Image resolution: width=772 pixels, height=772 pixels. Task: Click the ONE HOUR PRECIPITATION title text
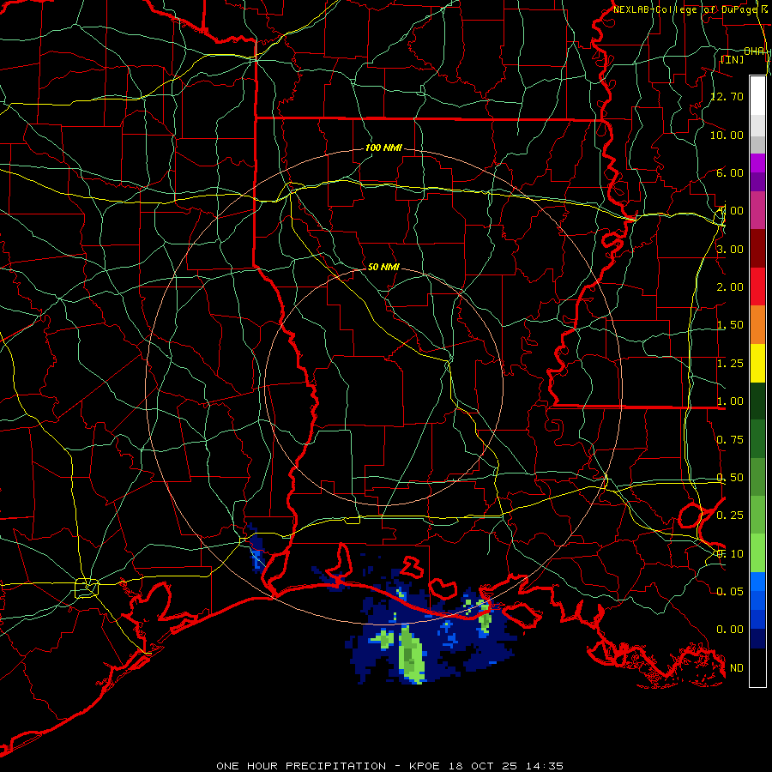(x=301, y=766)
